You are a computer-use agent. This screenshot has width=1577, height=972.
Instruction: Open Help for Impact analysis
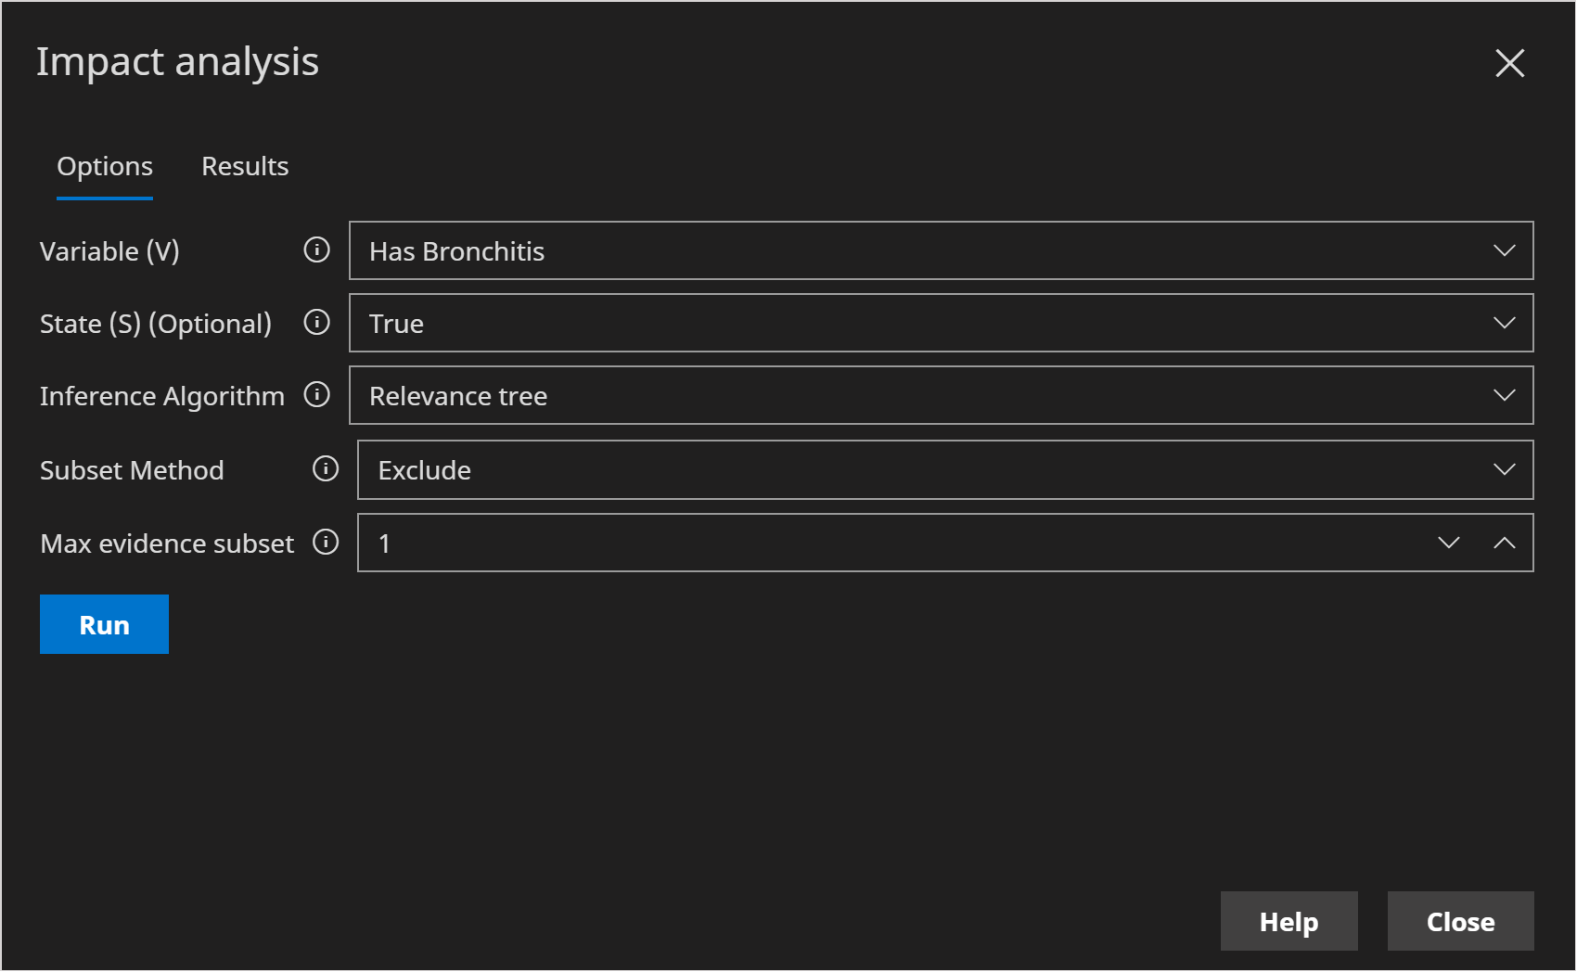click(1289, 921)
